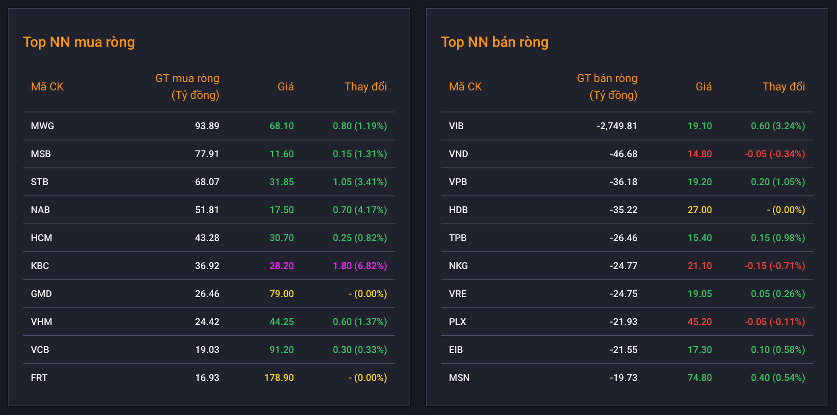Viewport: 837px width, 415px height.
Task: Click the HDB price 27.00
Action: coord(700,210)
